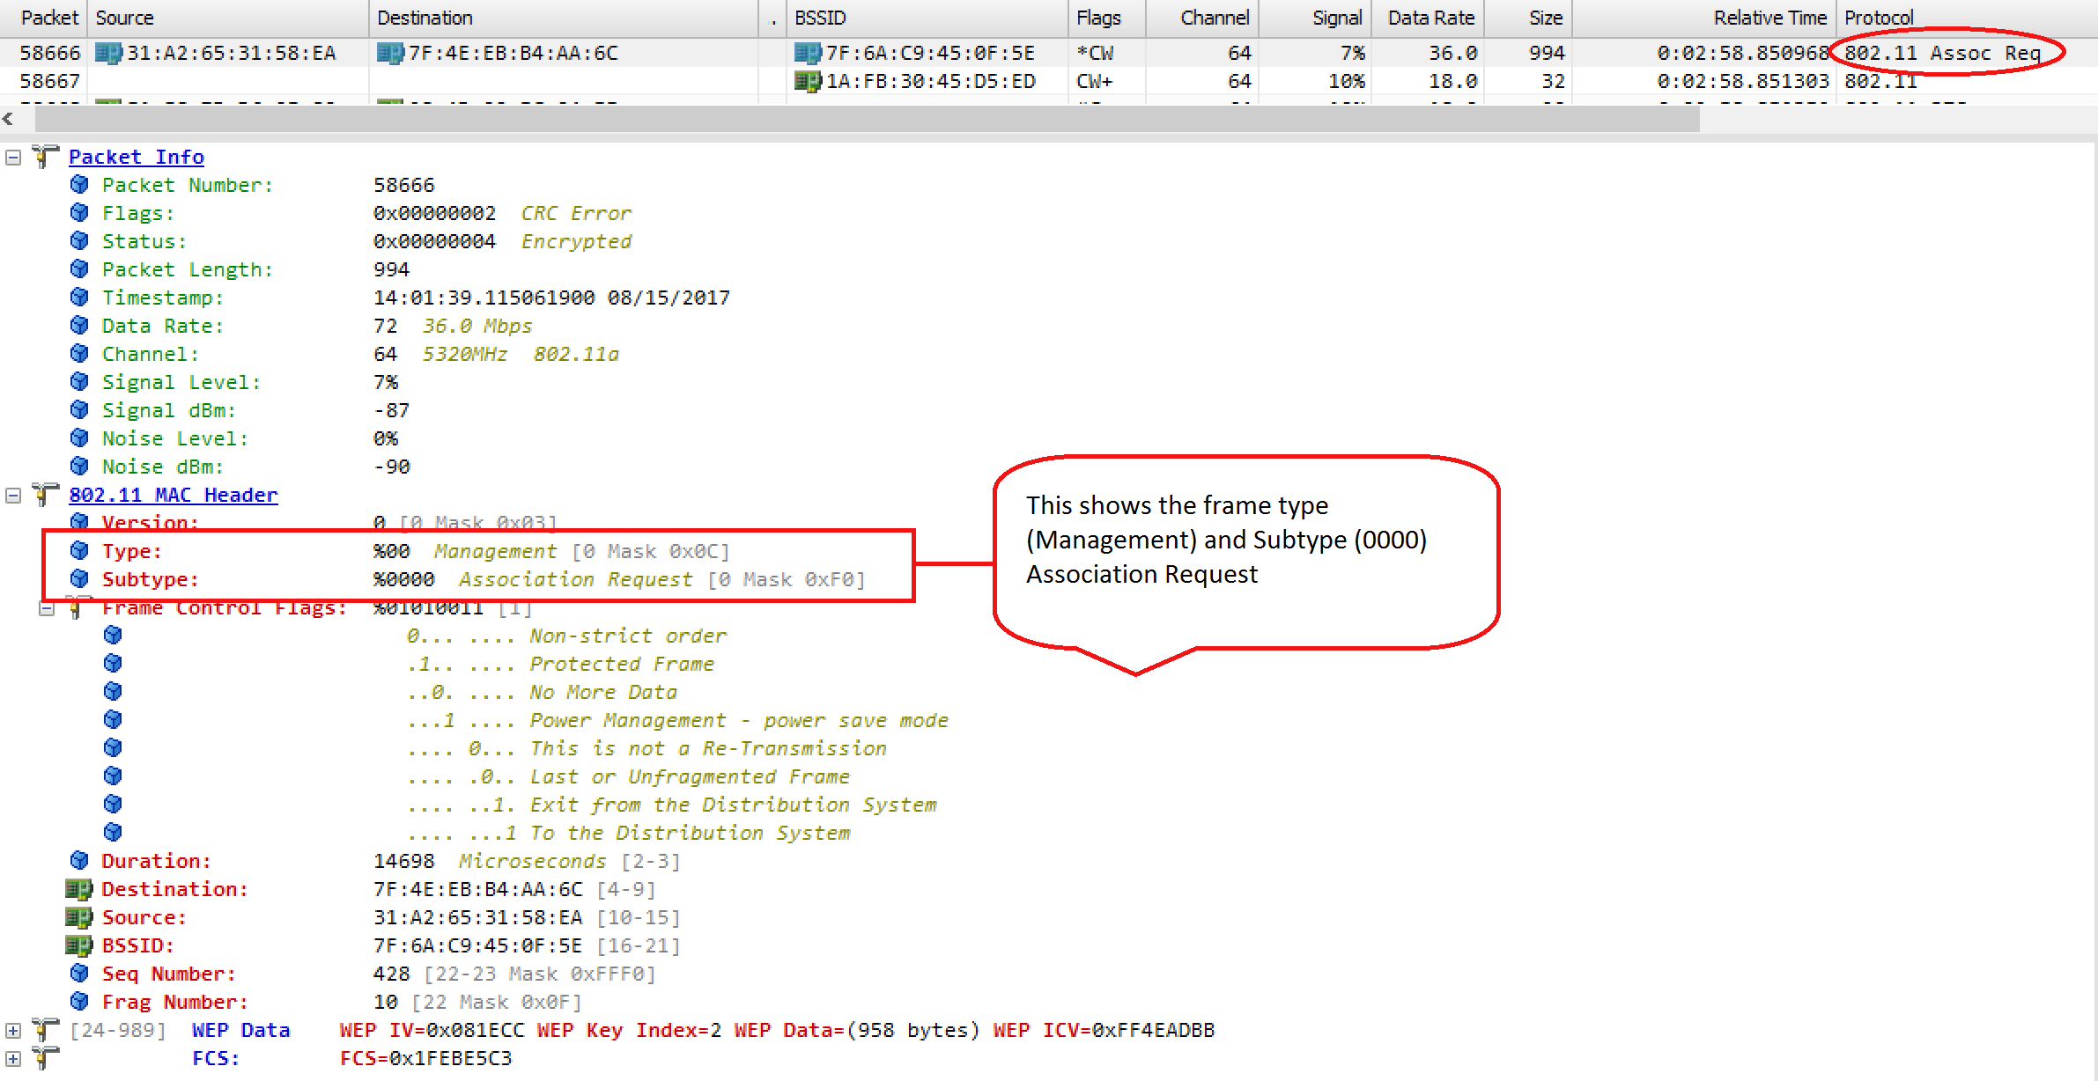Click the globe icon next to Signal dBm field
The image size is (2098, 1081).
coord(79,410)
